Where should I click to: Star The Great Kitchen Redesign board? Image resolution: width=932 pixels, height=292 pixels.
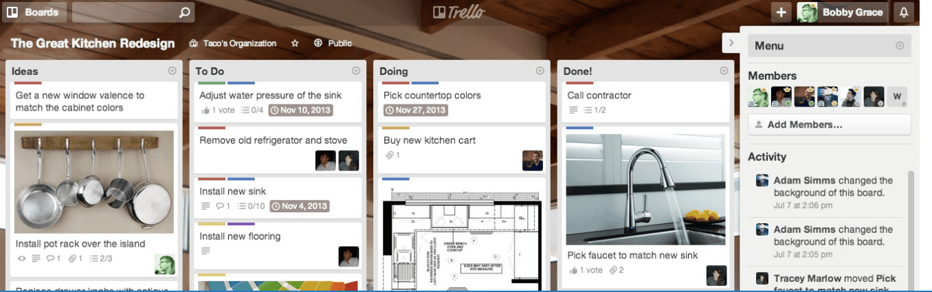click(x=295, y=43)
